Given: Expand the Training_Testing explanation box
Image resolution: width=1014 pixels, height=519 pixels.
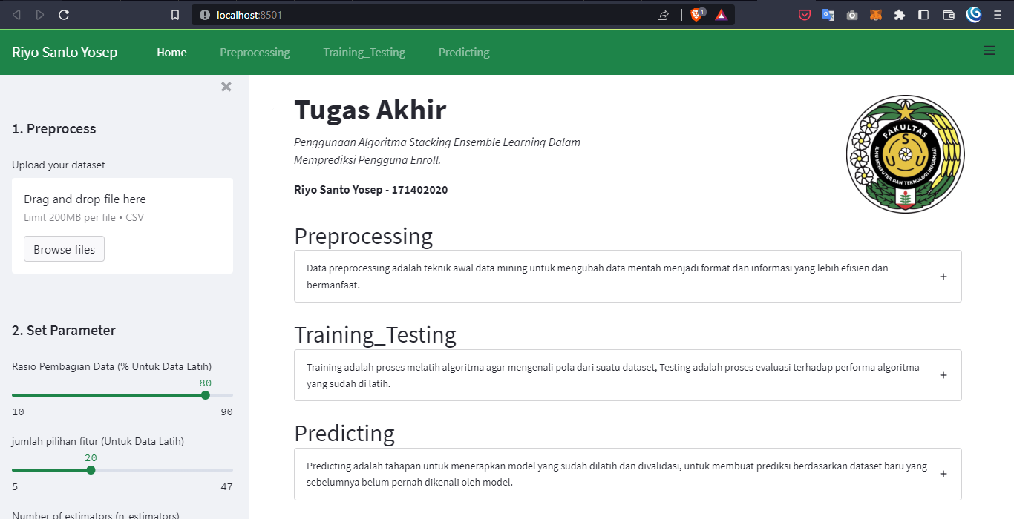Looking at the screenshot, I should click(943, 375).
